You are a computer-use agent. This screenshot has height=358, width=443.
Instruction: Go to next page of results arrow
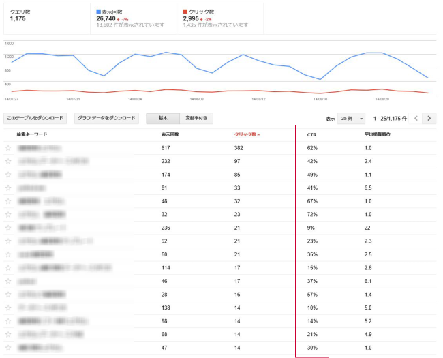pyautogui.click(x=429, y=118)
